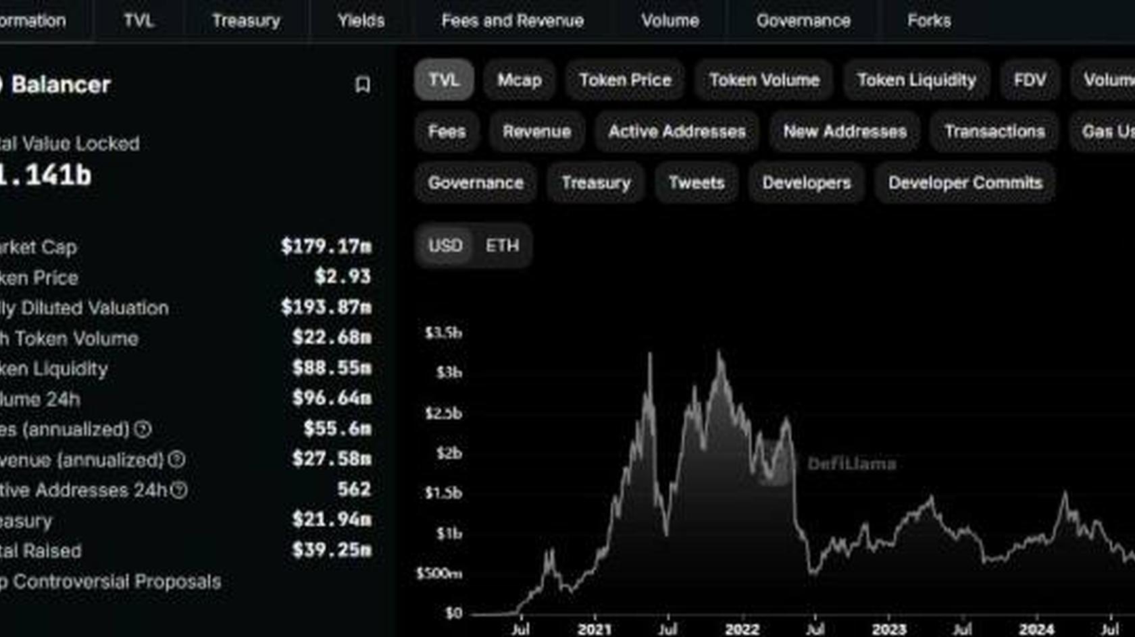Open the Treasury tab in top navigation

[x=246, y=21]
